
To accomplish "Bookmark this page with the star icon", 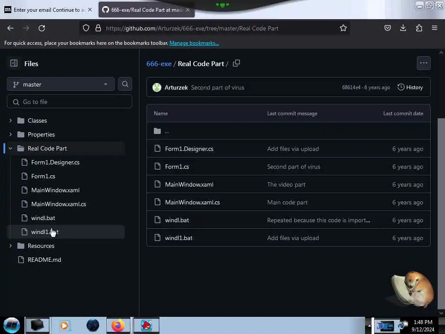I will click(x=343, y=28).
